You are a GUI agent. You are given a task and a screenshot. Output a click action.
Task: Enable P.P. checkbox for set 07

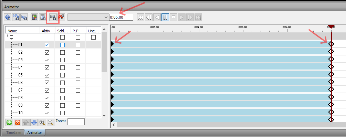pos(78,90)
